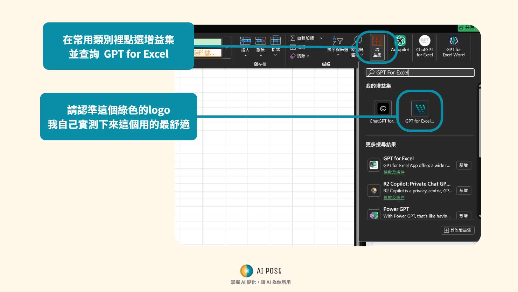Expand the AutoSum dropdown arrow
The image size is (518, 292).
321,38
